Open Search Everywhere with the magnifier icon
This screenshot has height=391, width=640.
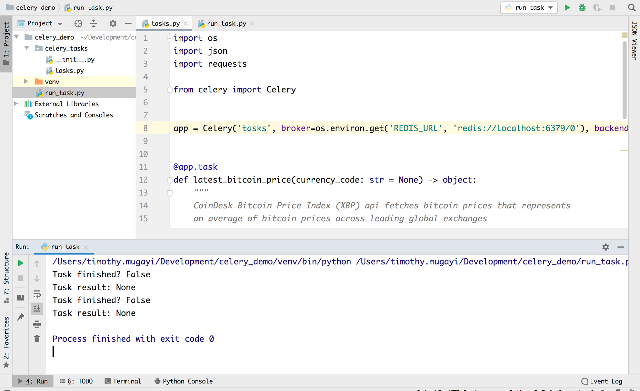(x=632, y=7)
